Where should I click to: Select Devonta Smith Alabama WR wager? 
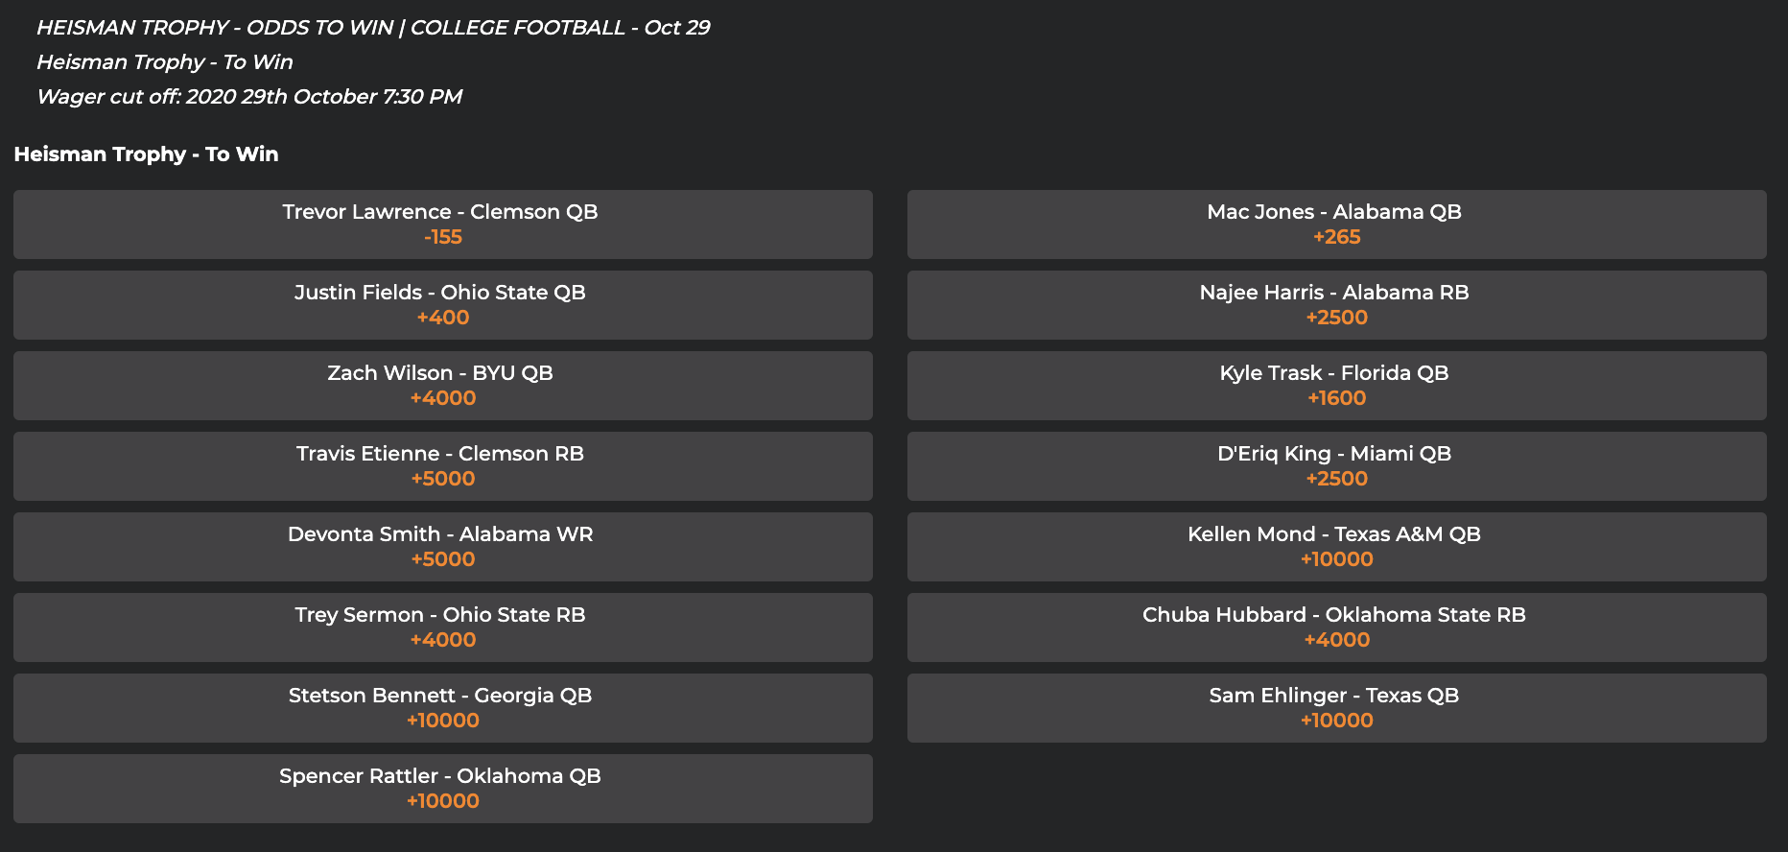[x=442, y=547]
